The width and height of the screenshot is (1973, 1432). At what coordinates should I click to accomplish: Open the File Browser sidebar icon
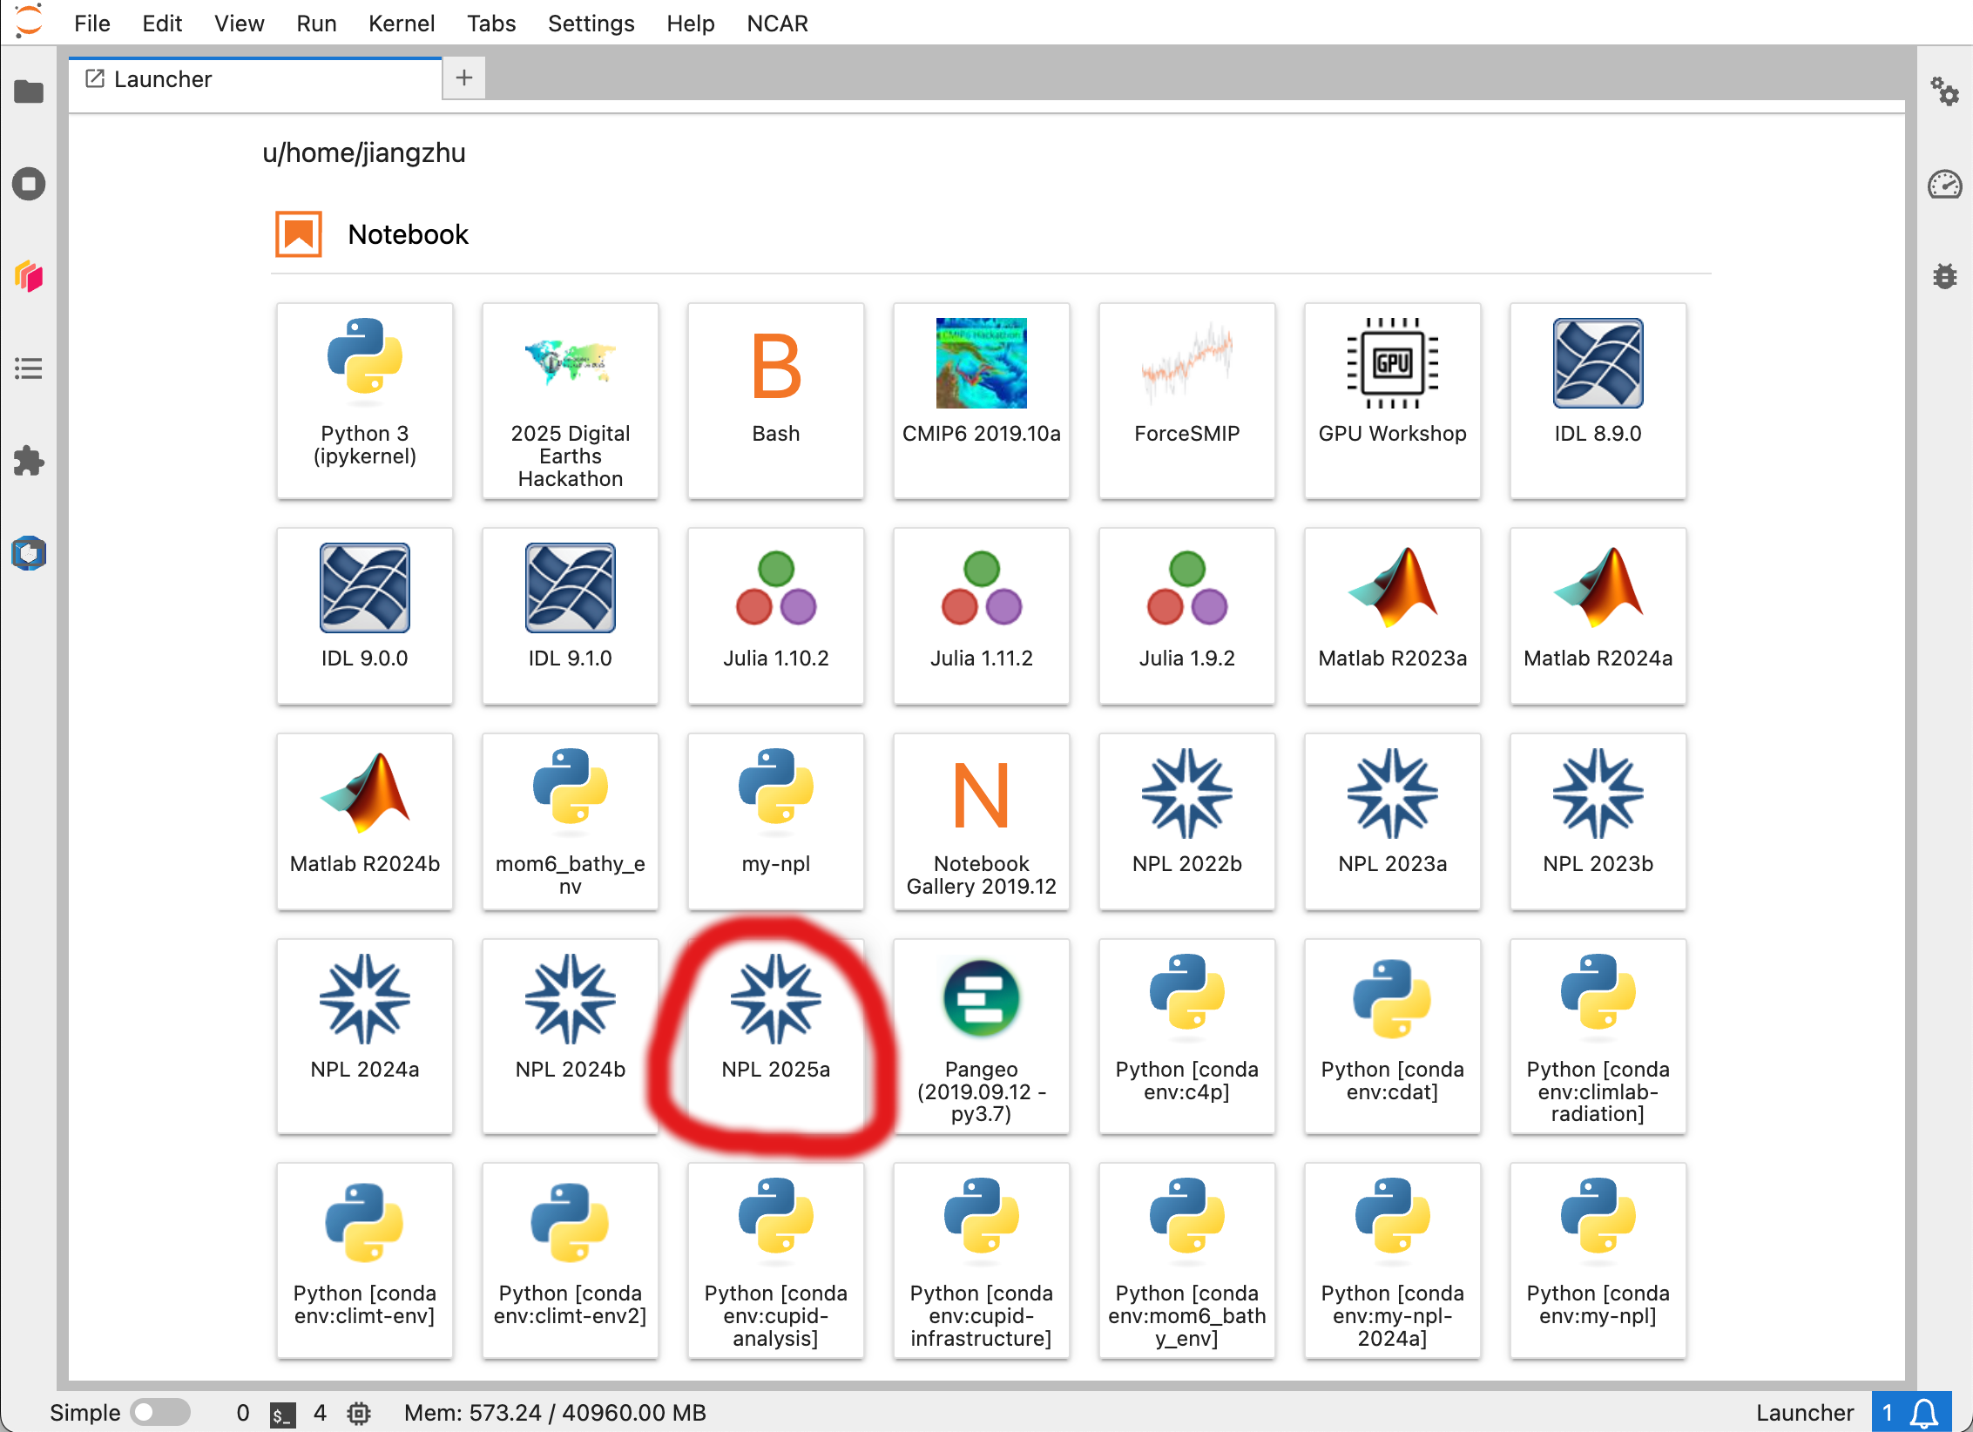coord(29,91)
